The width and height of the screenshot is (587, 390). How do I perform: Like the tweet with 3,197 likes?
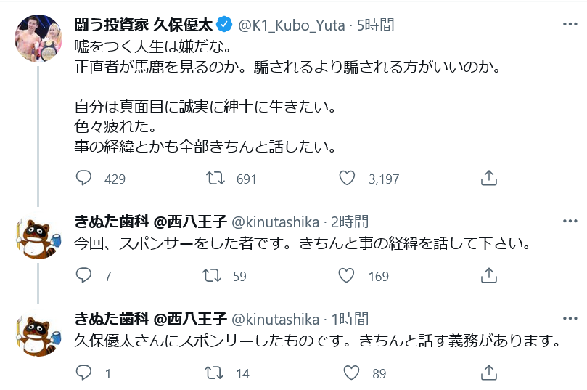[x=348, y=178]
